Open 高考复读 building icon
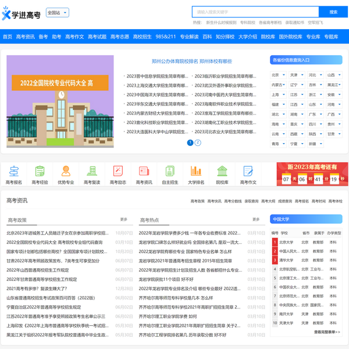The height and width of the screenshot is (349, 349). click(92, 171)
